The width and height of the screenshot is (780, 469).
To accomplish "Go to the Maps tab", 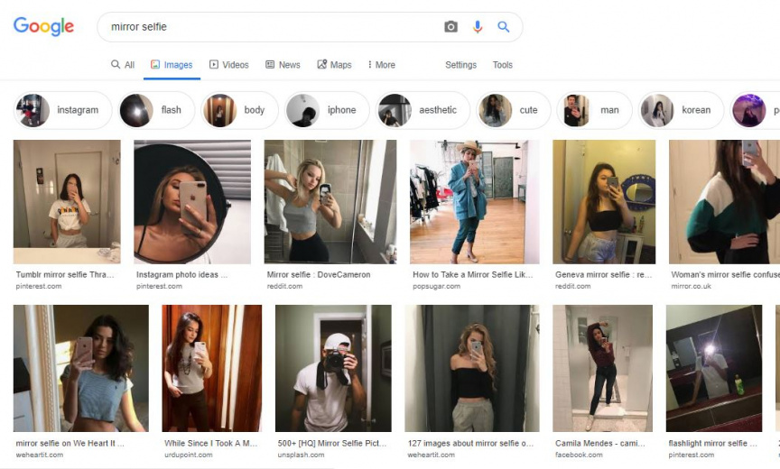I will pyautogui.click(x=334, y=65).
